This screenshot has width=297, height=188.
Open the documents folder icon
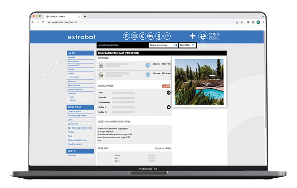pos(167,36)
